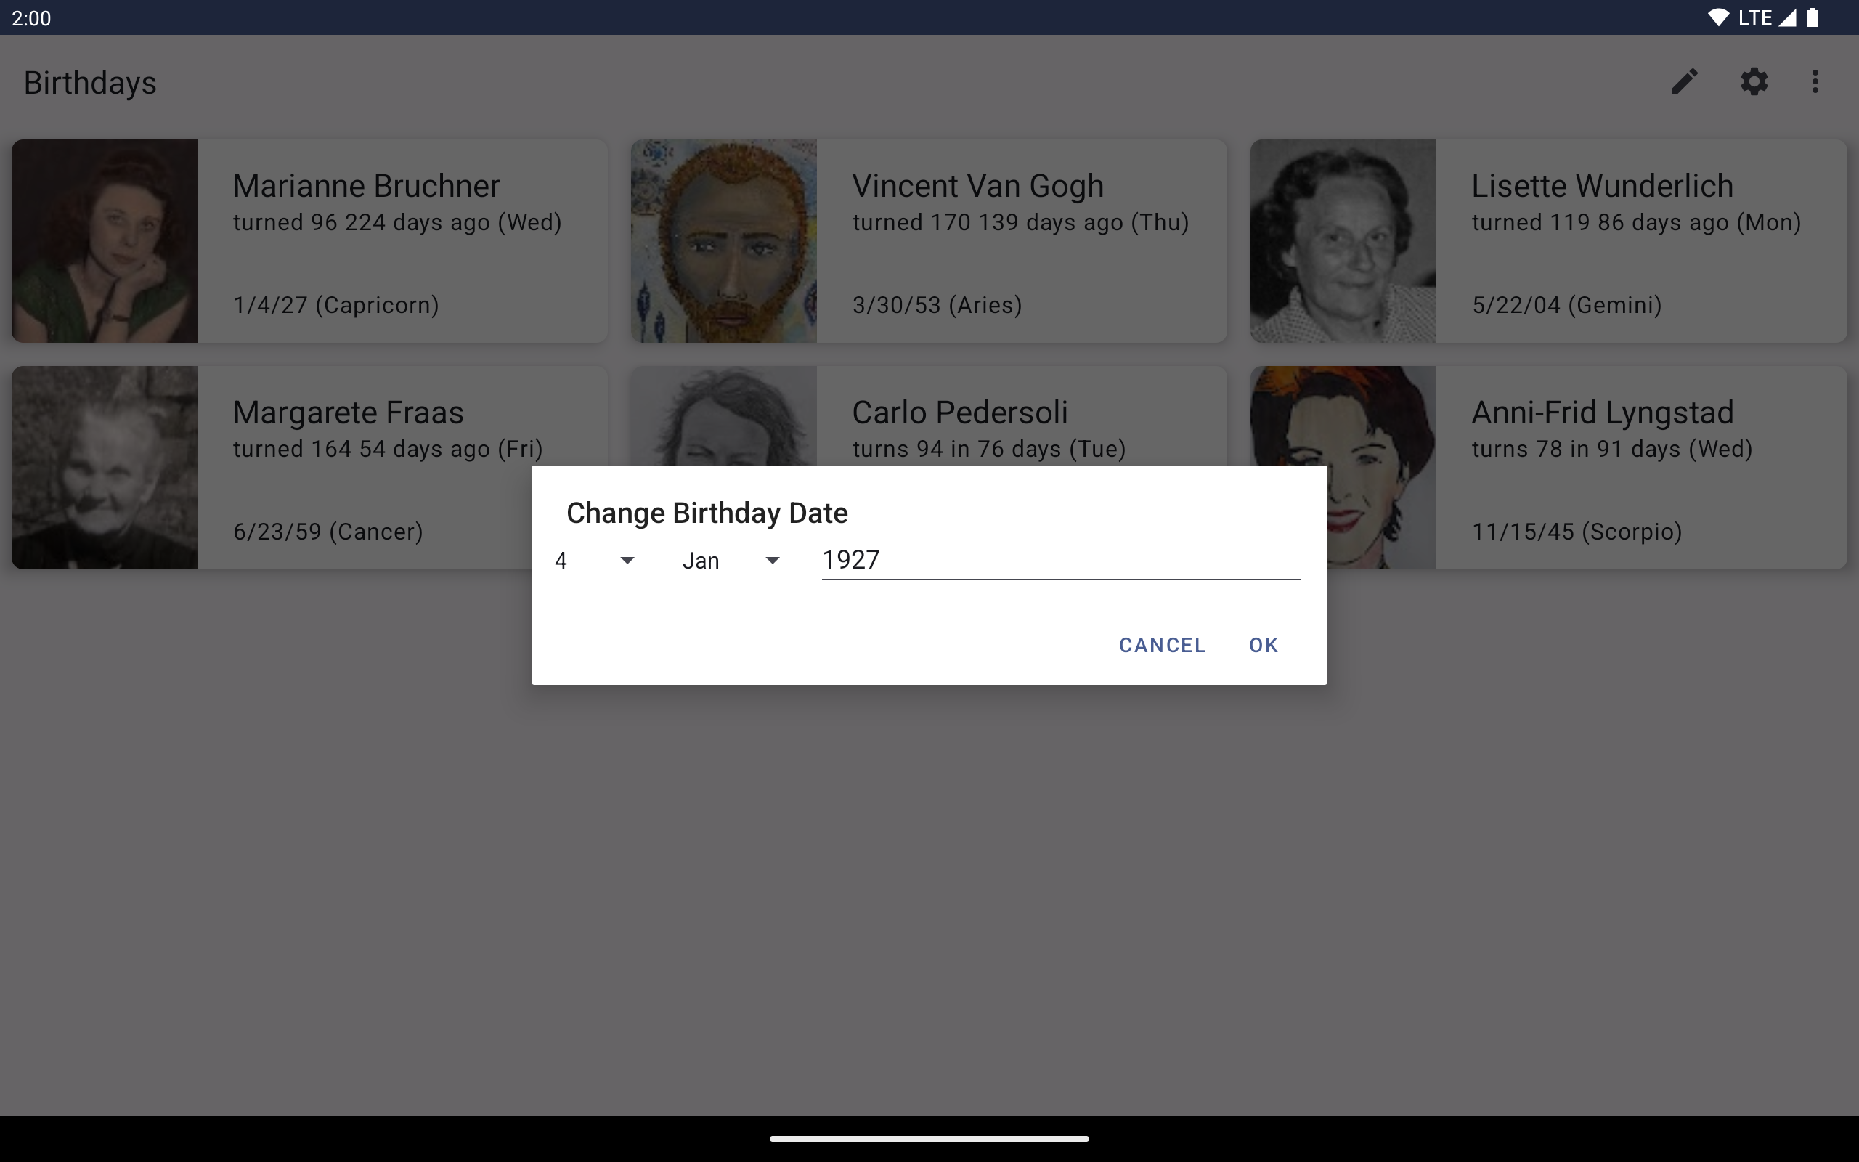The height and width of the screenshot is (1162, 1859).
Task: Select Marianne Bruchner's photo thumbnail
Action: (x=105, y=240)
